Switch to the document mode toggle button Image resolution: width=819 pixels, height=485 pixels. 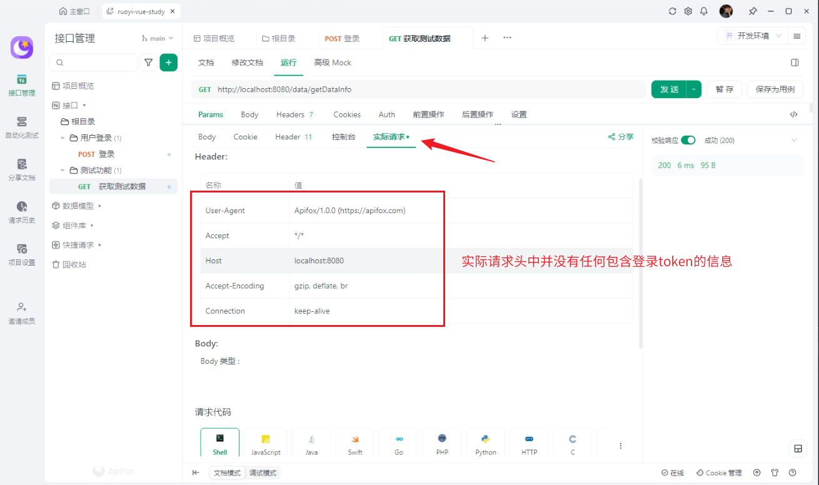(227, 473)
